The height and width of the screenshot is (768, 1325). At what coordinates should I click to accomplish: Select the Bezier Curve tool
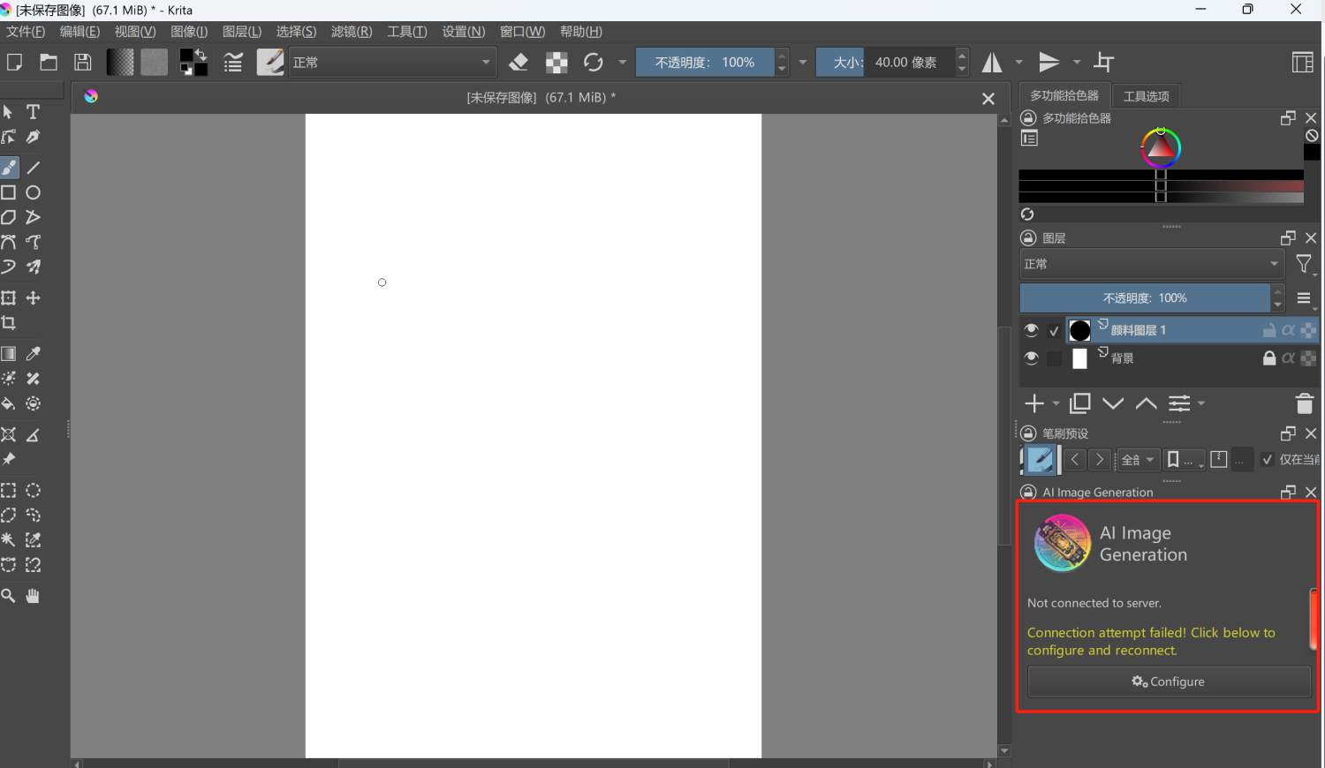click(9, 242)
